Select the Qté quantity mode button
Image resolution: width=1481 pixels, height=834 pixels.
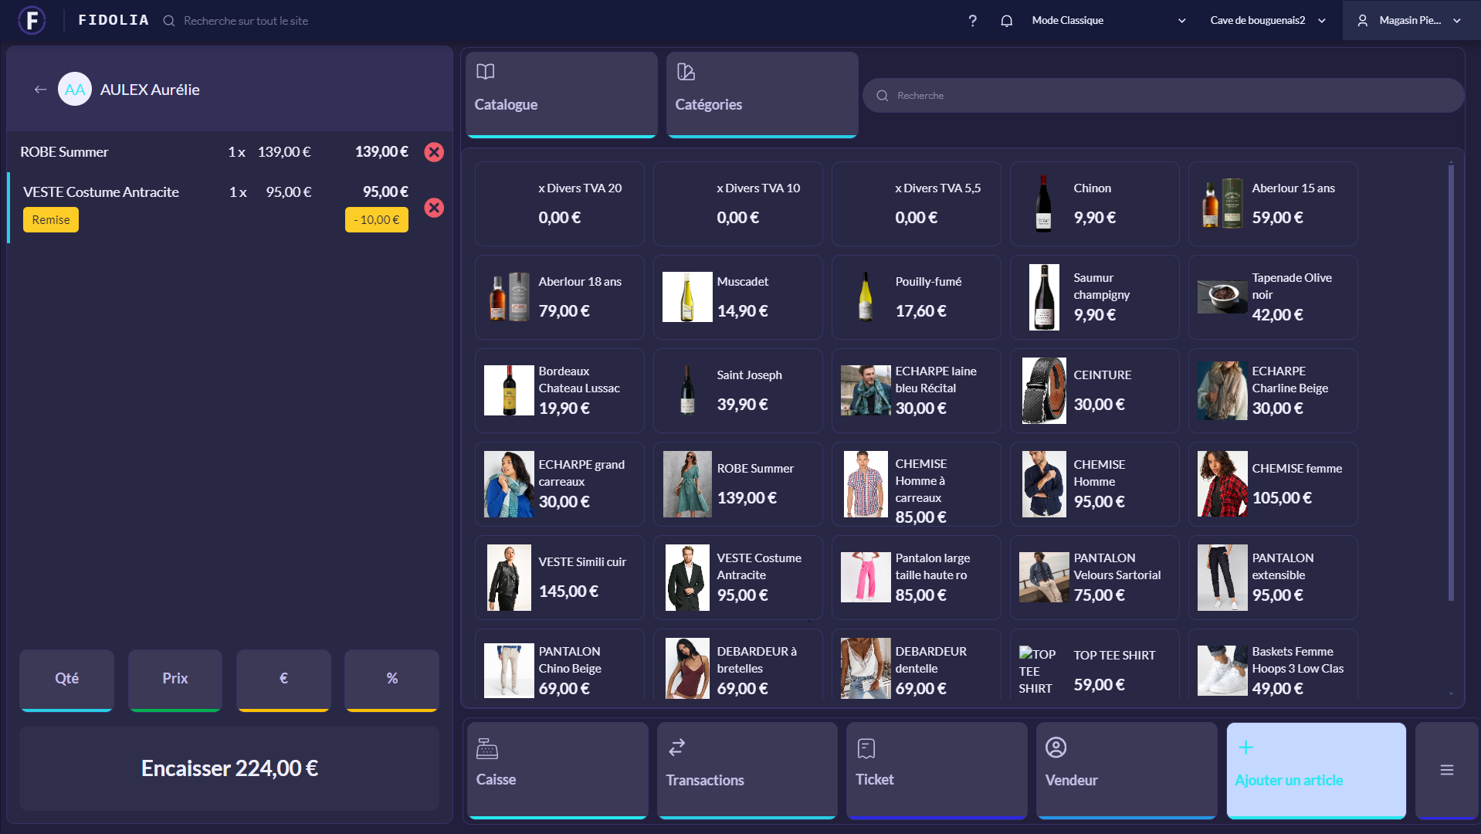point(66,679)
